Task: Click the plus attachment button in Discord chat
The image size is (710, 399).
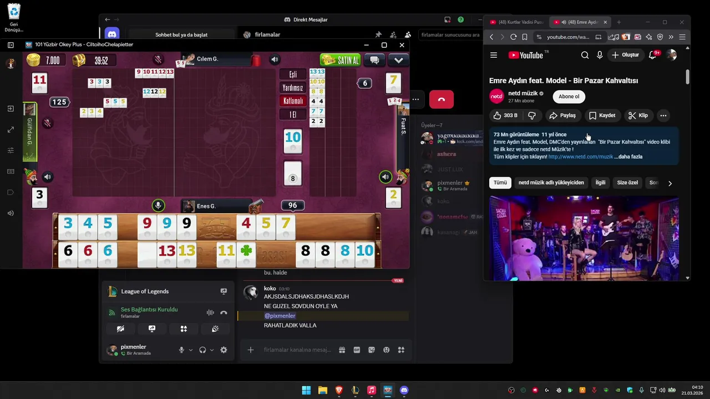Action: tap(251, 350)
